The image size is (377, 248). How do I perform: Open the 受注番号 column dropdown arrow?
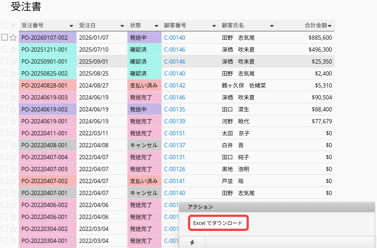[71, 26]
